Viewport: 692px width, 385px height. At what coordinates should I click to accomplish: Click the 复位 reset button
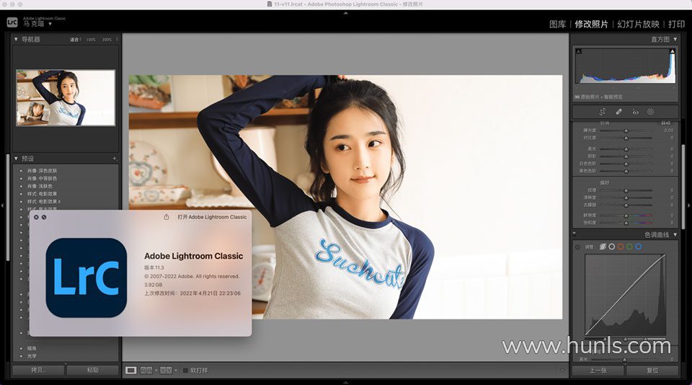coord(653,371)
